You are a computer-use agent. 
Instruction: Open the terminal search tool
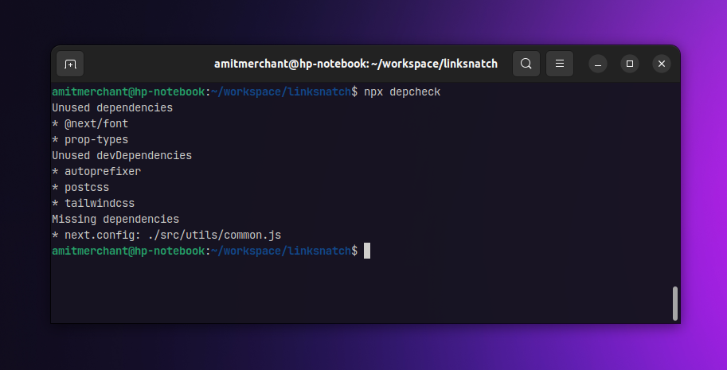tap(526, 64)
